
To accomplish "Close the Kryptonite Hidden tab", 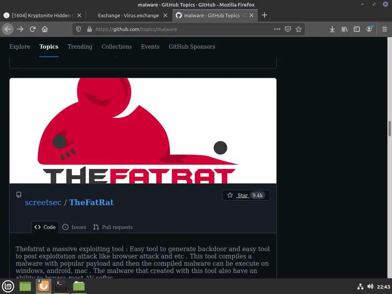I will click(79, 15).
